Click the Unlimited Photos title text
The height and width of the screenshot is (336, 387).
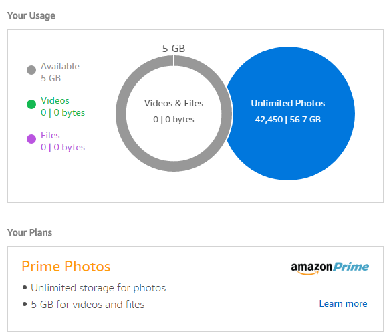tap(288, 103)
